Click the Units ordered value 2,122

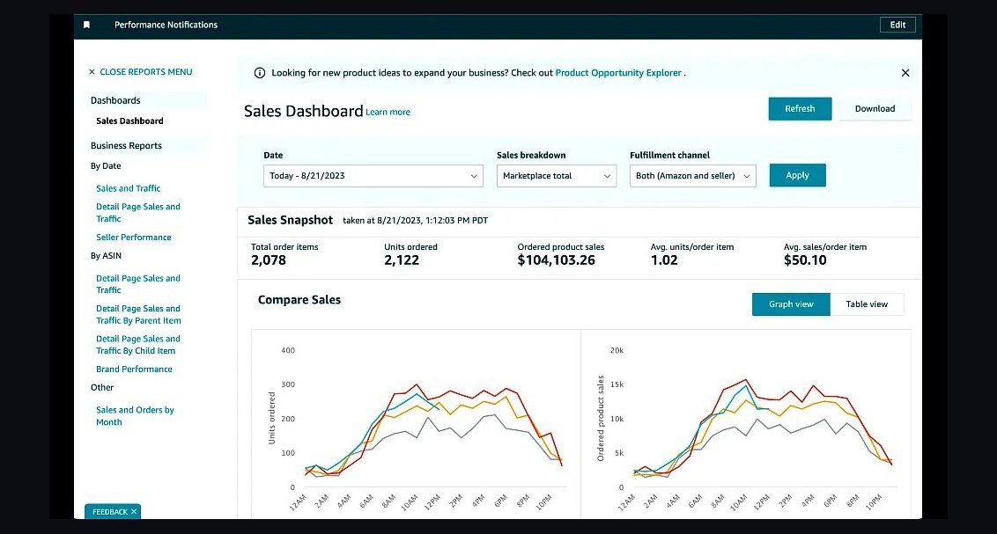click(x=402, y=260)
